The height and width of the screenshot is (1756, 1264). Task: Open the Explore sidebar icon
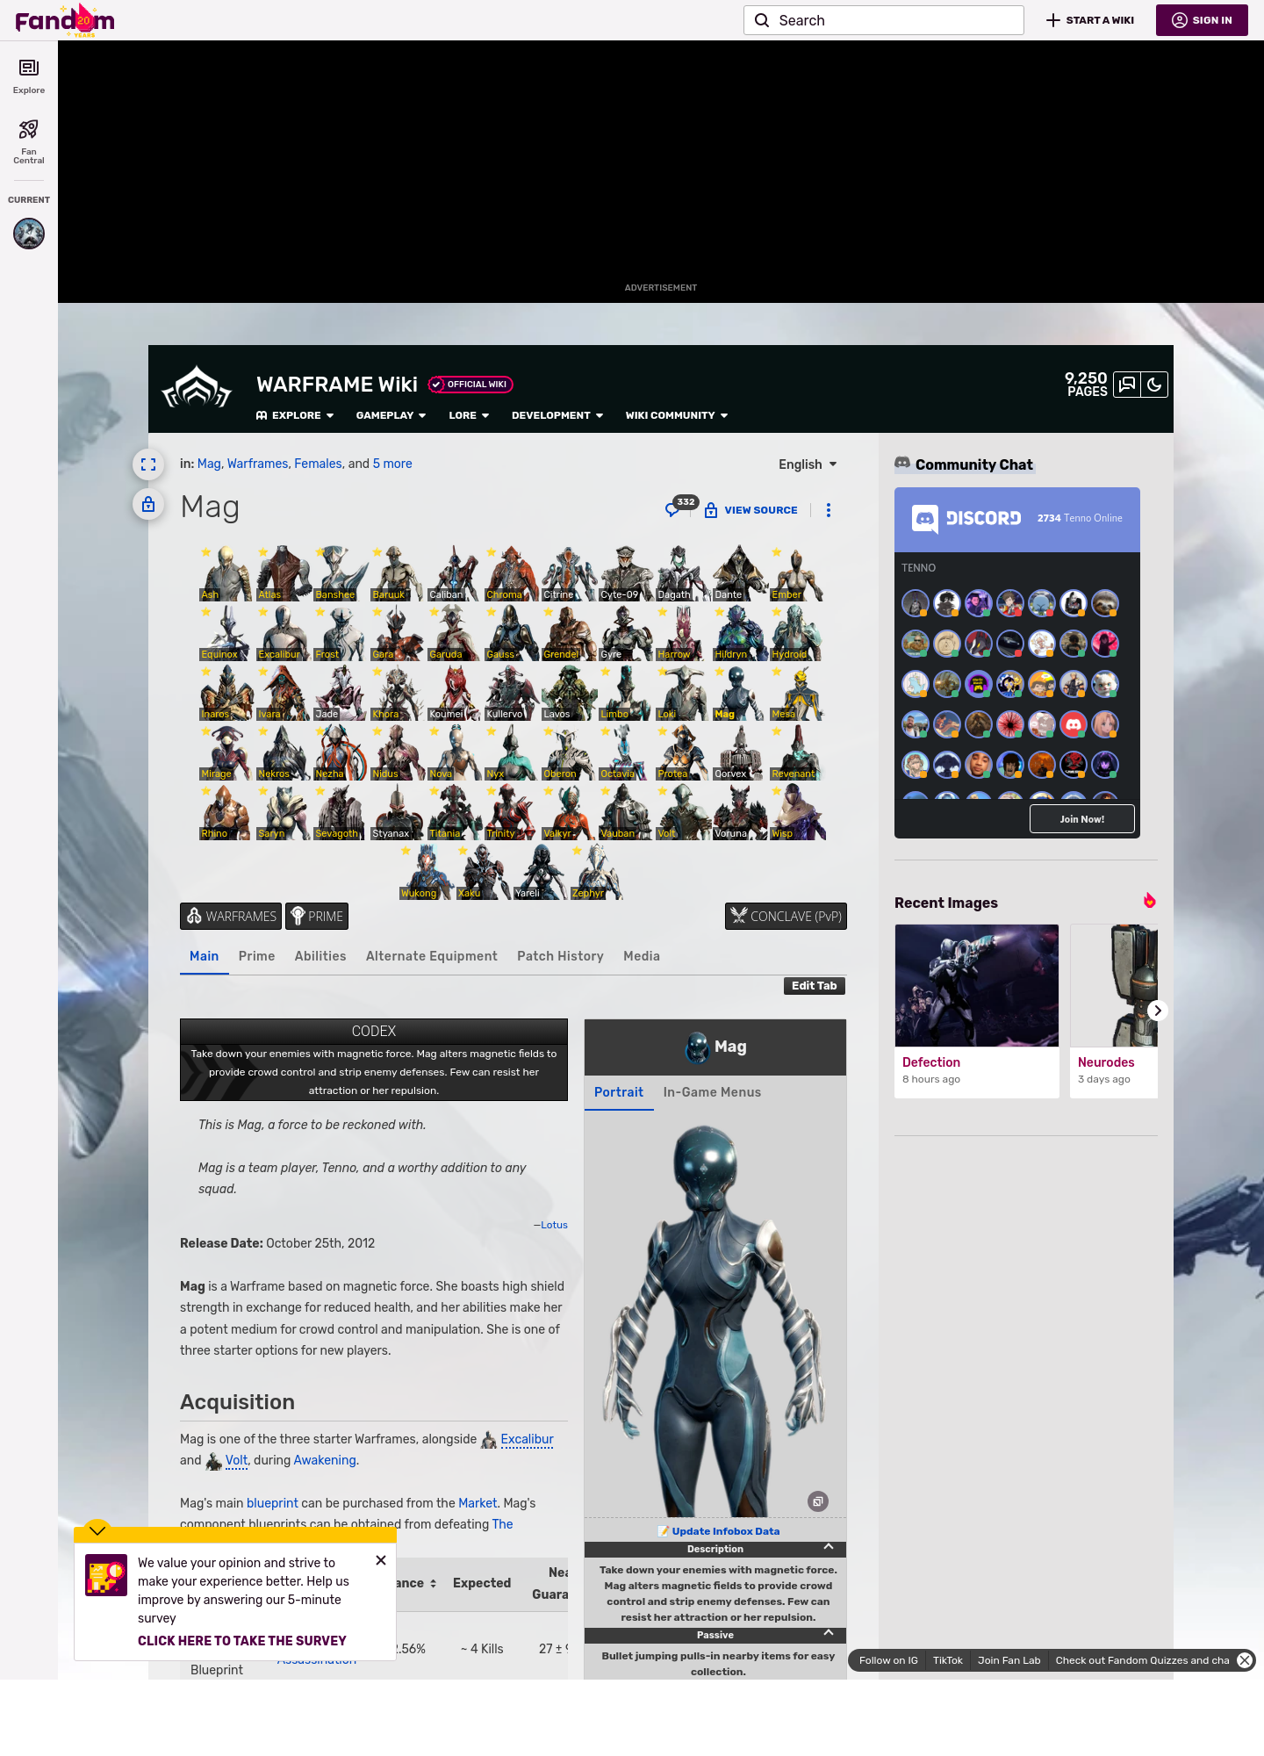(x=29, y=76)
